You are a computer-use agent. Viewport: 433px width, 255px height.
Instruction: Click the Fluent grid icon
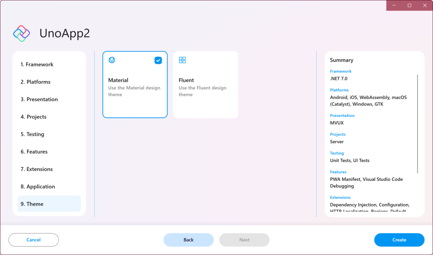(182, 60)
